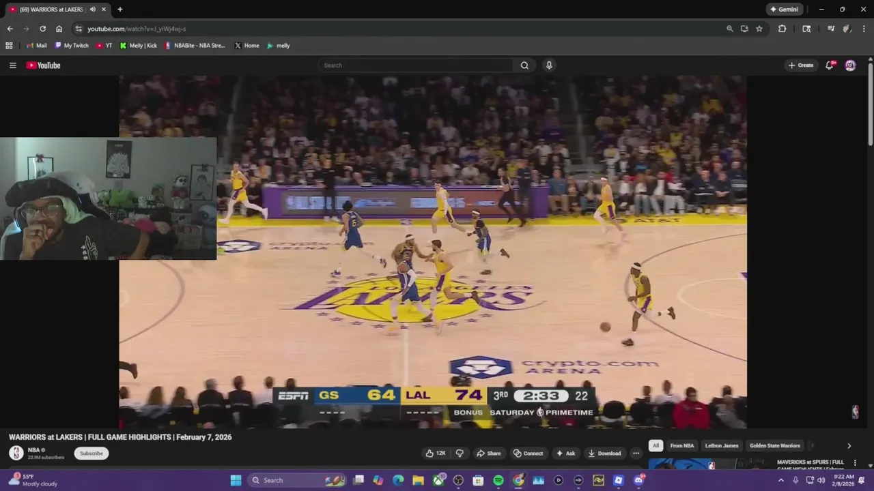The width and height of the screenshot is (874, 491).
Task: Open Chrome media controls icon
Action: click(831, 29)
